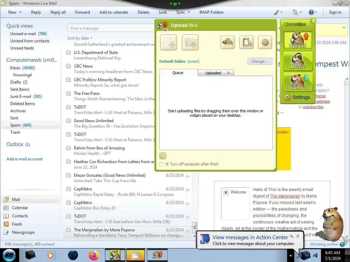Close the Action Center notification balloon
This screenshot has width=350, height=262.
point(298,236)
